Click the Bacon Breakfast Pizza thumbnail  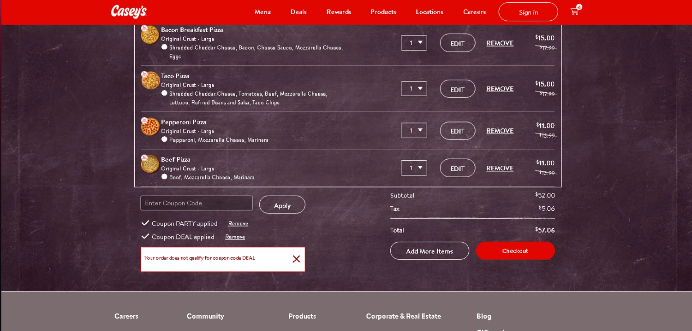click(150, 35)
